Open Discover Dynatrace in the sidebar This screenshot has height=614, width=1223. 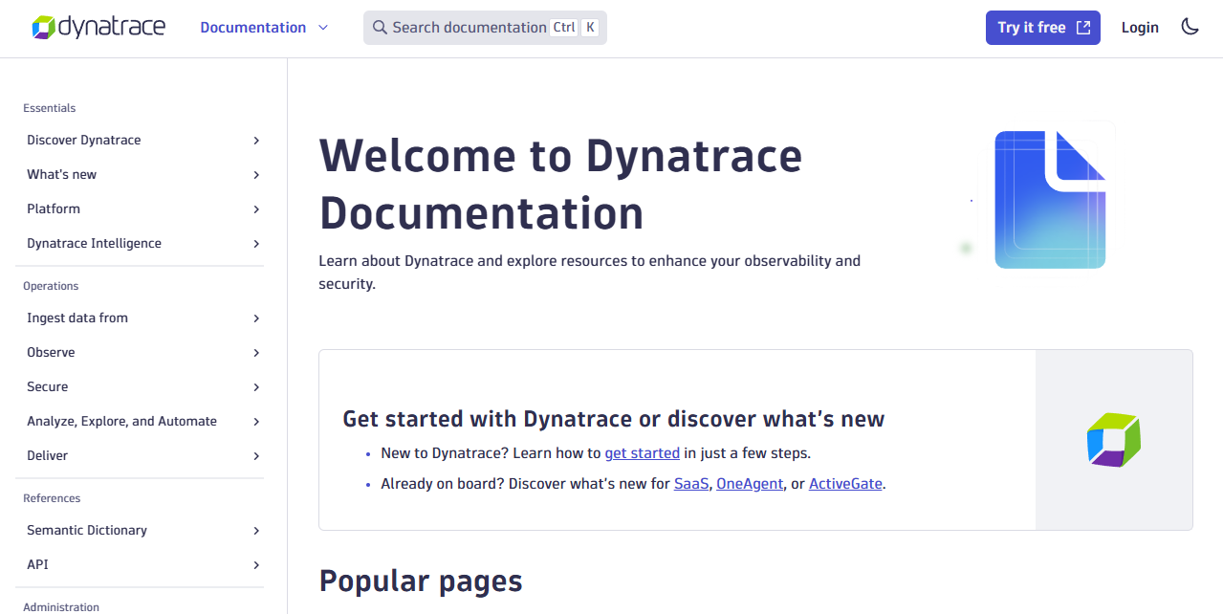pos(84,141)
